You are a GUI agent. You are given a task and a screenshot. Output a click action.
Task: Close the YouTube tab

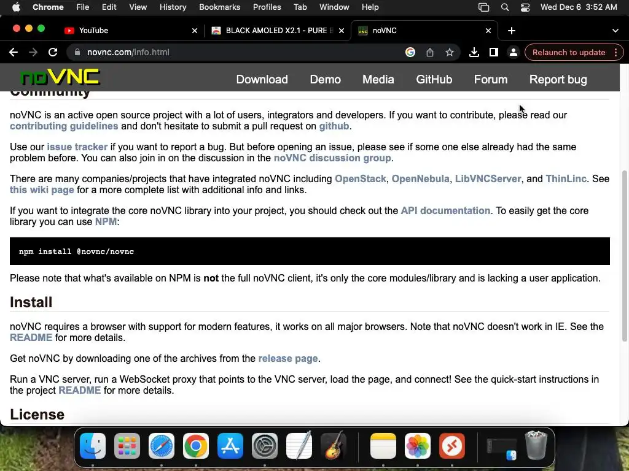coord(195,31)
